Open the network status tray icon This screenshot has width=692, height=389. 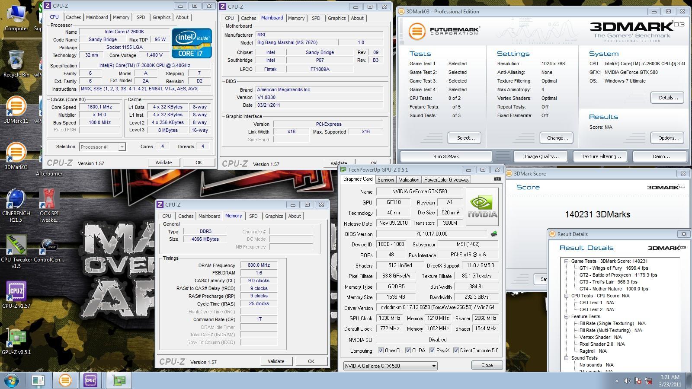pos(648,381)
